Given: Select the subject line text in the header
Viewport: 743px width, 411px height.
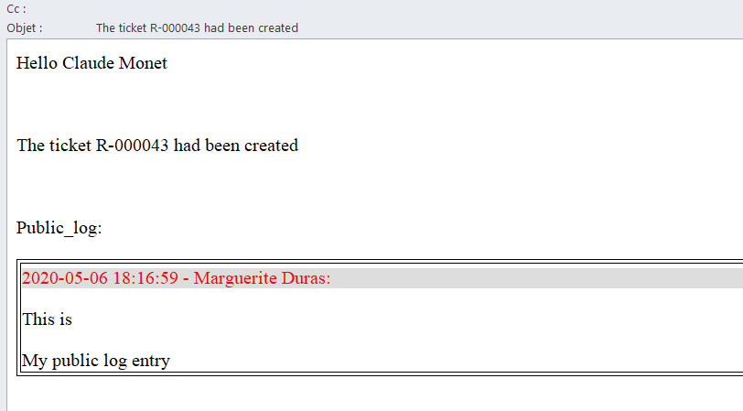Looking at the screenshot, I should (x=197, y=27).
